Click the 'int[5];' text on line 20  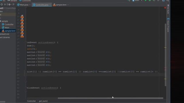click(32, 49)
